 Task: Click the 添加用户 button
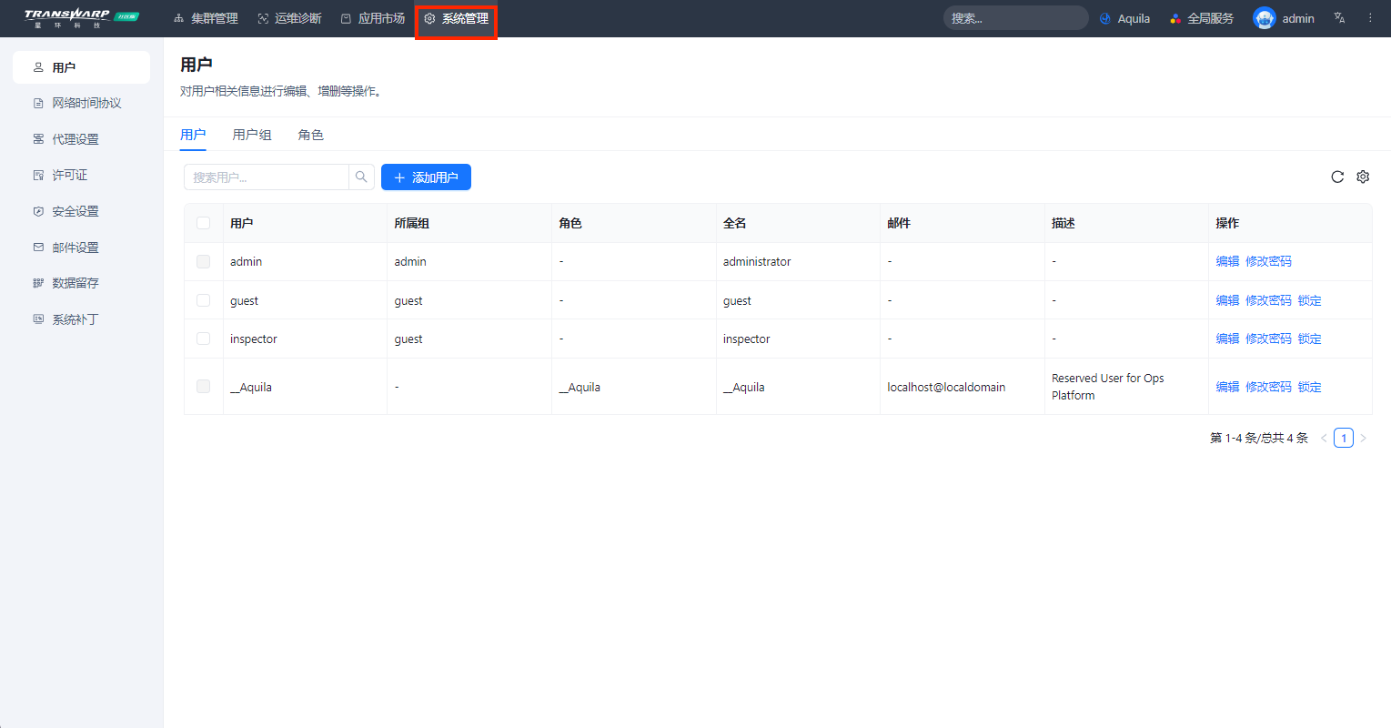(426, 177)
